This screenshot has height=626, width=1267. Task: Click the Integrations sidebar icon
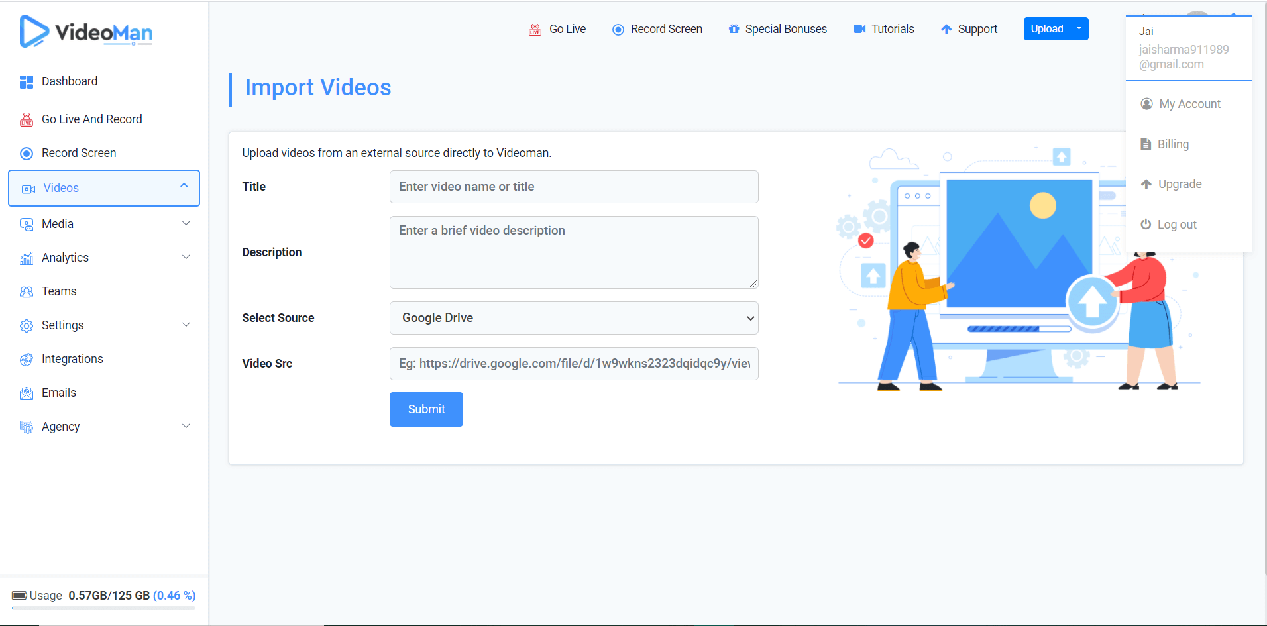coord(27,359)
